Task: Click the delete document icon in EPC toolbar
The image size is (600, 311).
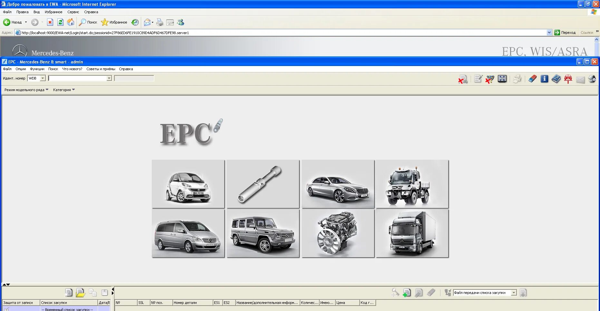Action: tap(463, 79)
